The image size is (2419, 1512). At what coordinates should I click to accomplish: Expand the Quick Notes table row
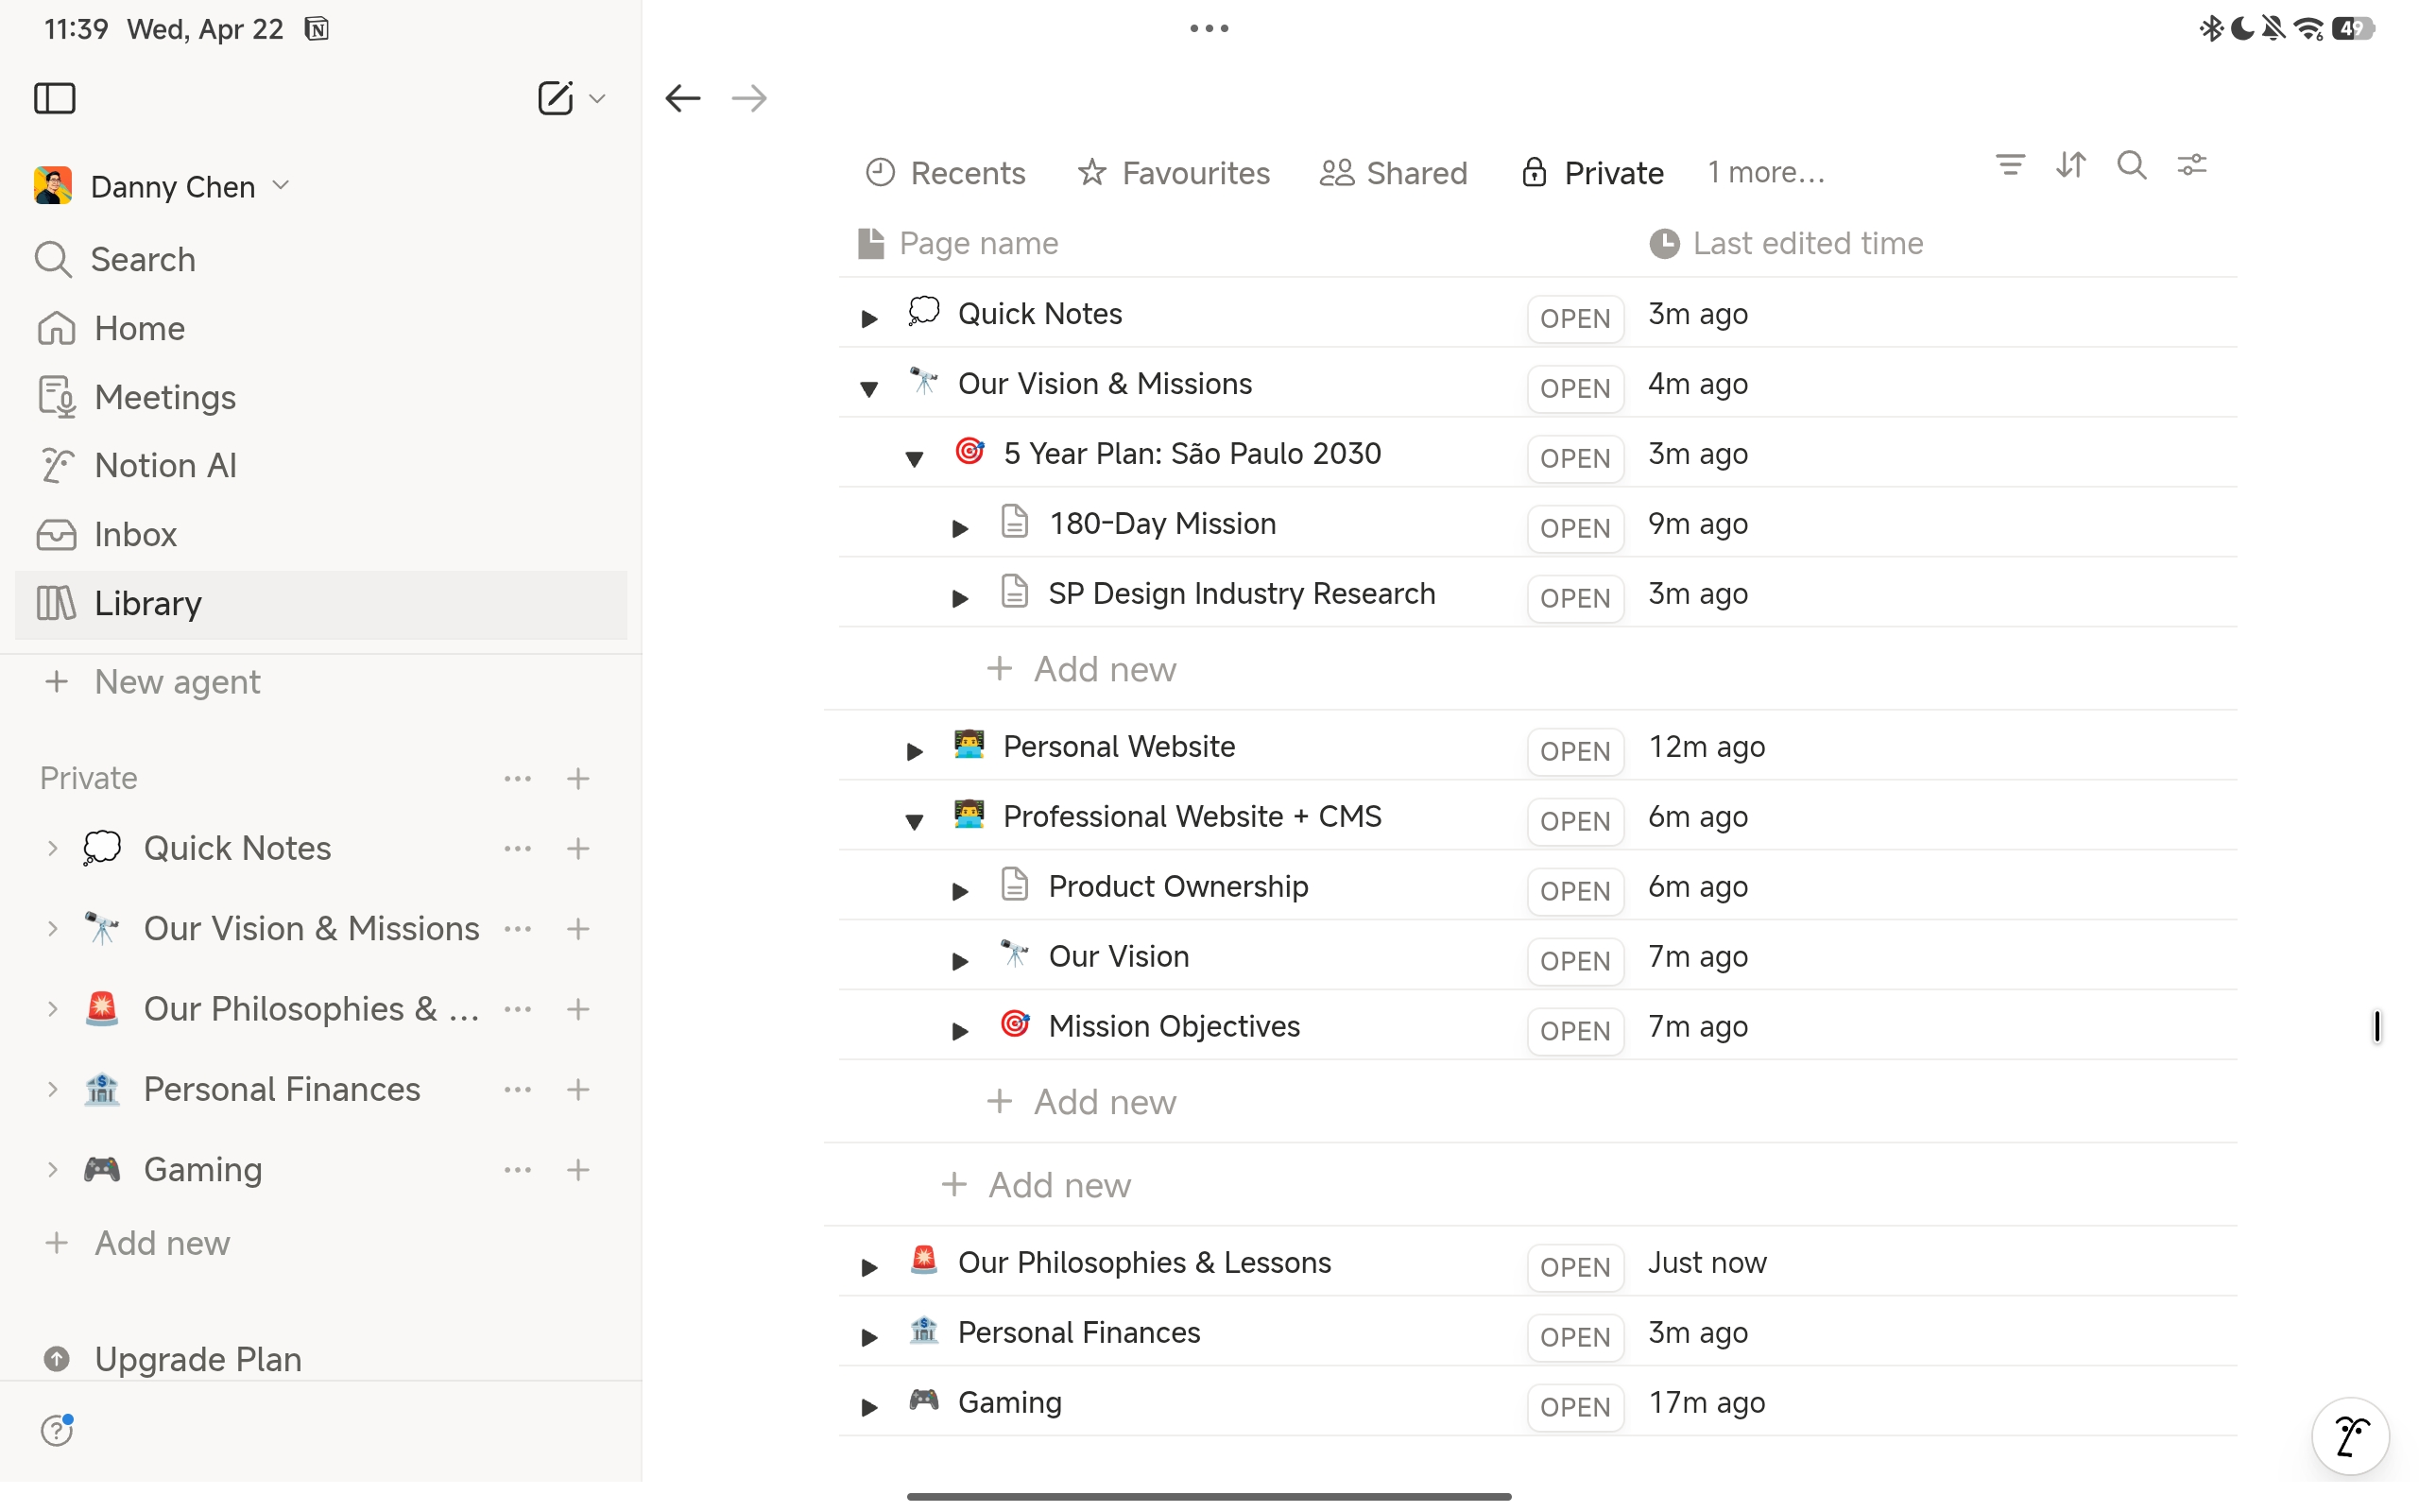868,318
